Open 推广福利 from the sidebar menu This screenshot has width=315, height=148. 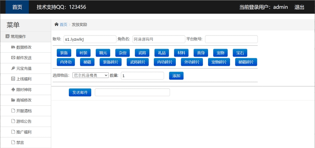[24, 132]
